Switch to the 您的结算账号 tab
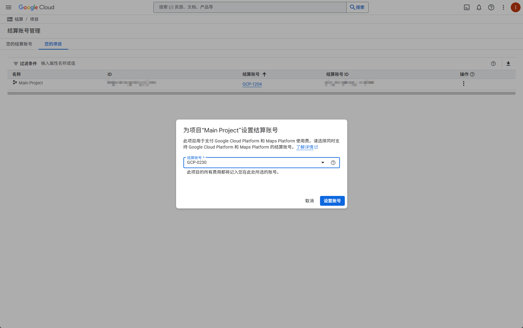The height and width of the screenshot is (328, 523). coord(19,44)
